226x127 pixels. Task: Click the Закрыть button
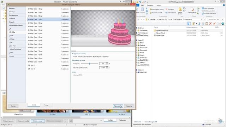pyautogui.click(x=129, y=106)
